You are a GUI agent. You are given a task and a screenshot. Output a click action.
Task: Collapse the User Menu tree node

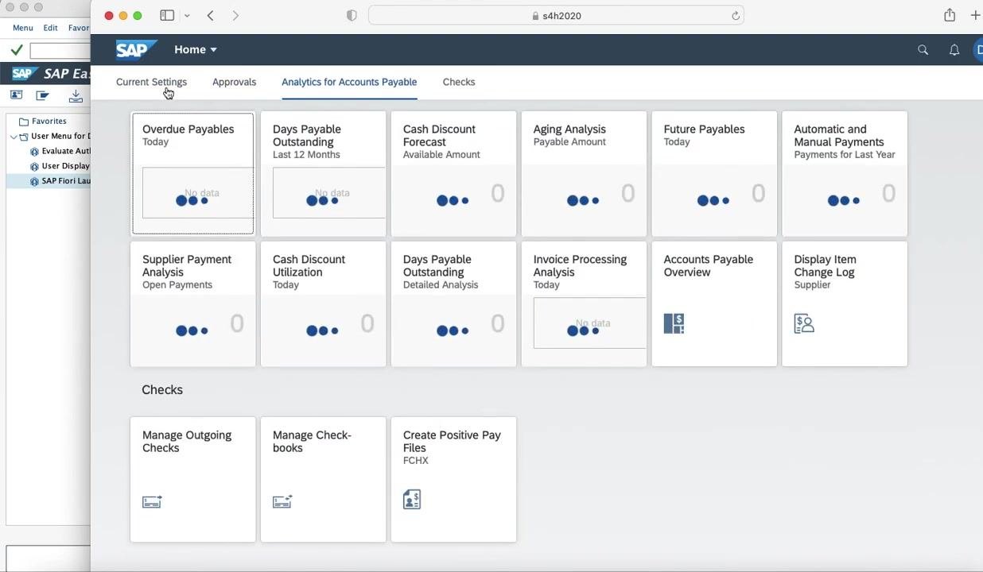point(14,136)
